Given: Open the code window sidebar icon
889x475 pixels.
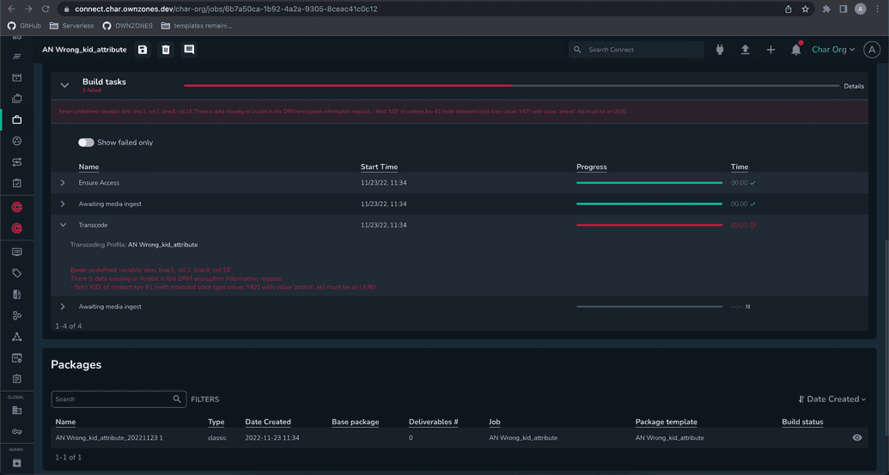Looking at the screenshot, I should coord(17,358).
